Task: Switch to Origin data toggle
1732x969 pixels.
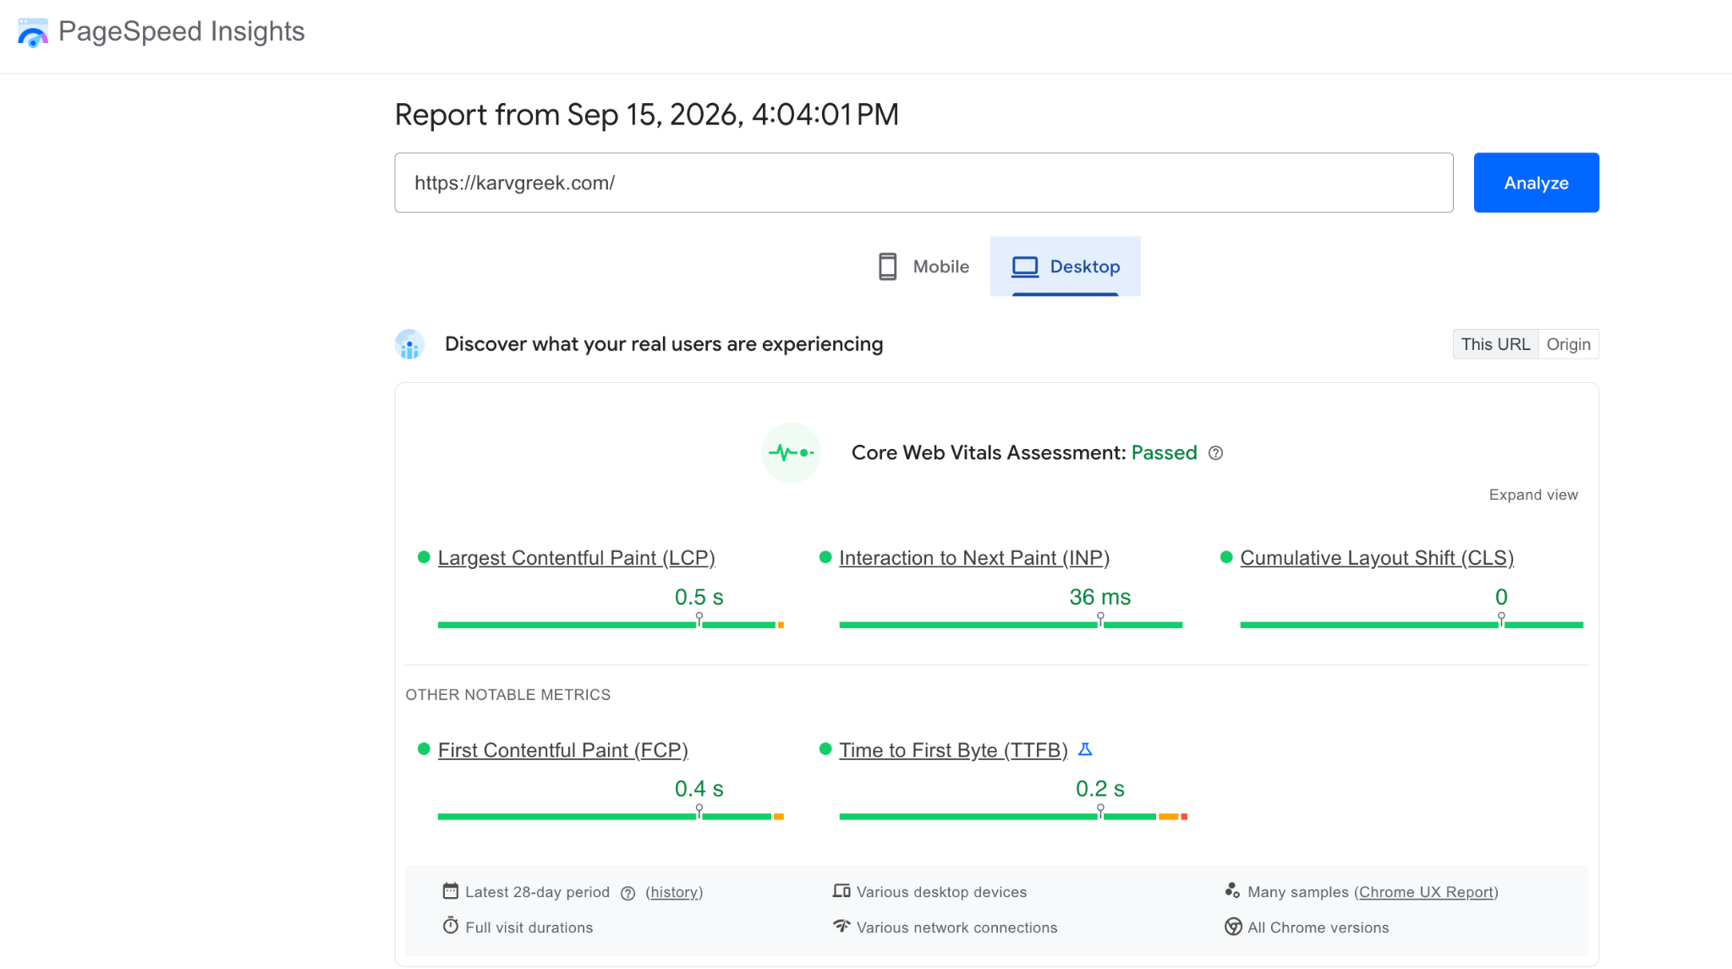Action: [x=1569, y=344]
